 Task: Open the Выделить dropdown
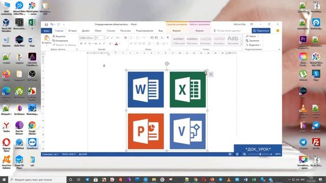click(x=253, y=45)
